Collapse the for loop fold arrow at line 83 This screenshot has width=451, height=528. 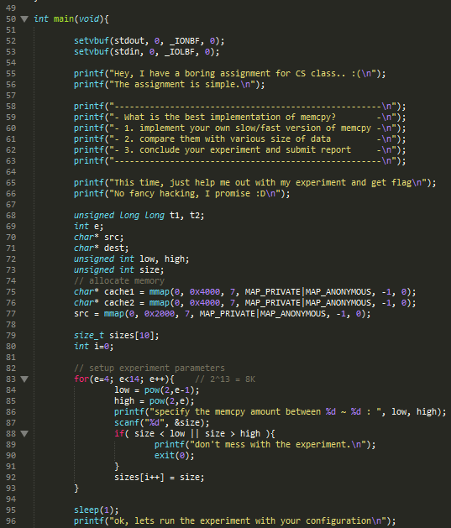pyautogui.click(x=24, y=379)
